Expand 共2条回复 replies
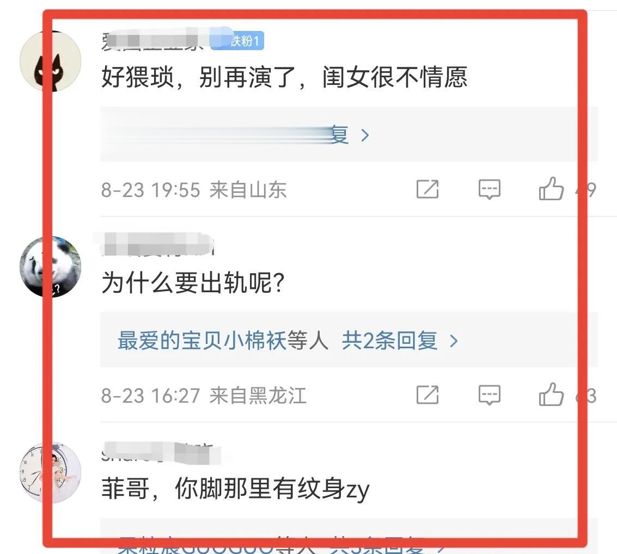This screenshot has height=554, width=617. click(399, 341)
